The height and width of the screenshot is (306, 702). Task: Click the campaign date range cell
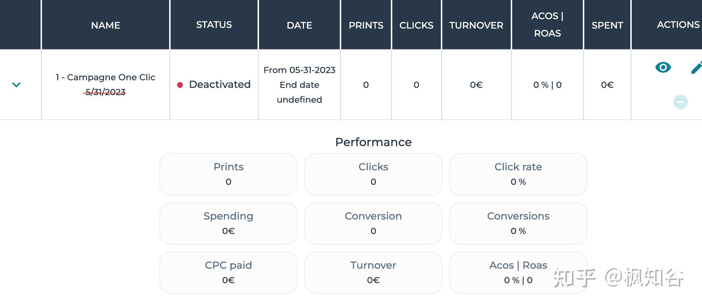[x=299, y=85]
